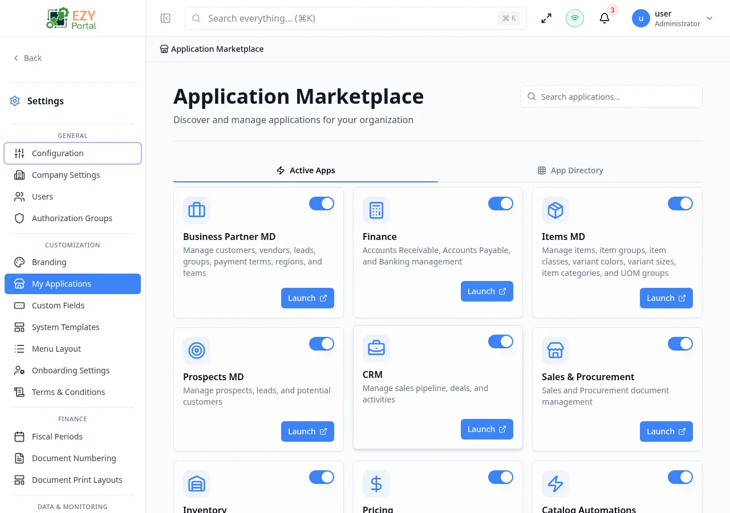The image size is (730, 513).
Task: Open Document Numbering settings
Action: 72,458
